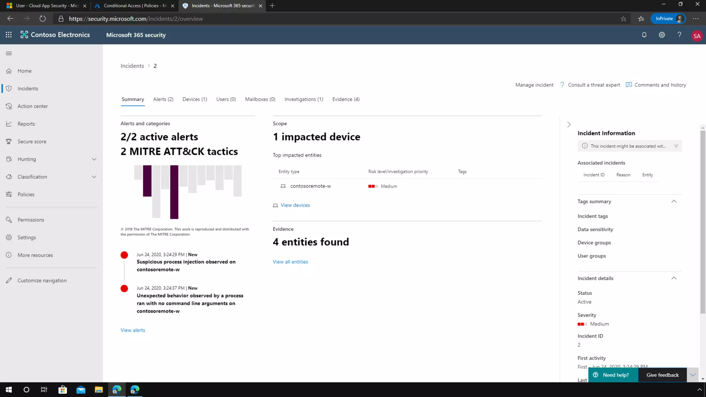The image size is (706, 397).
Task: Switch to the Evidence (4) tab
Action: pyautogui.click(x=345, y=99)
